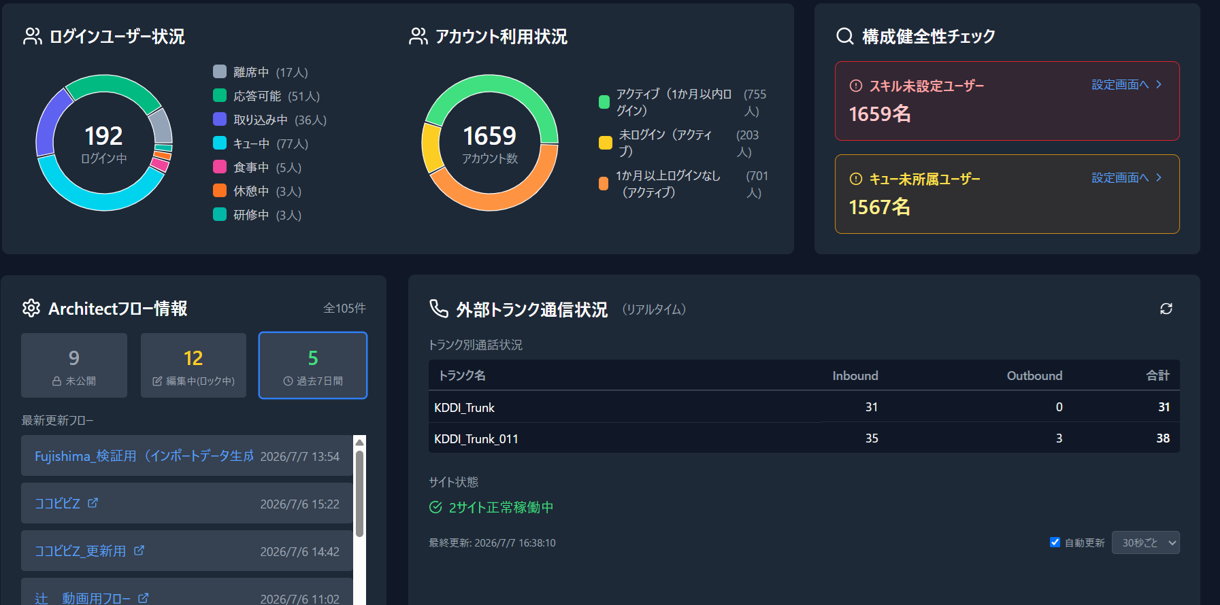Click the 応答可能 green legend swatch
The height and width of the screenshot is (605, 1220).
point(220,95)
